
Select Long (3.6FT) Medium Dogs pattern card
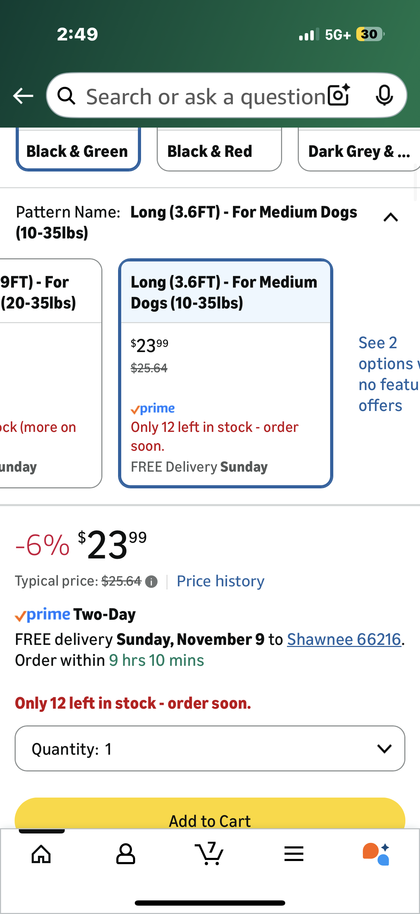click(x=225, y=373)
